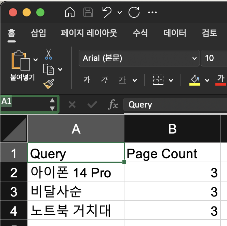This screenshot has width=227, height=226.
Task: Select column B header
Action: point(172,129)
